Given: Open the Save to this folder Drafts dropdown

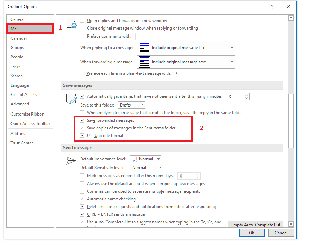Looking at the screenshot, I should click(131, 105).
